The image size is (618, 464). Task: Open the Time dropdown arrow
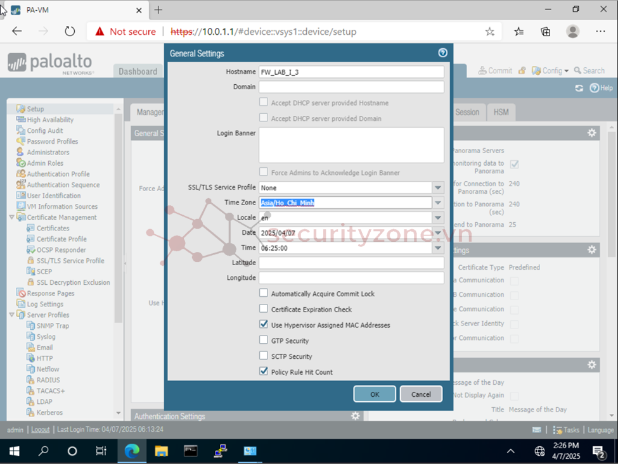[438, 248]
